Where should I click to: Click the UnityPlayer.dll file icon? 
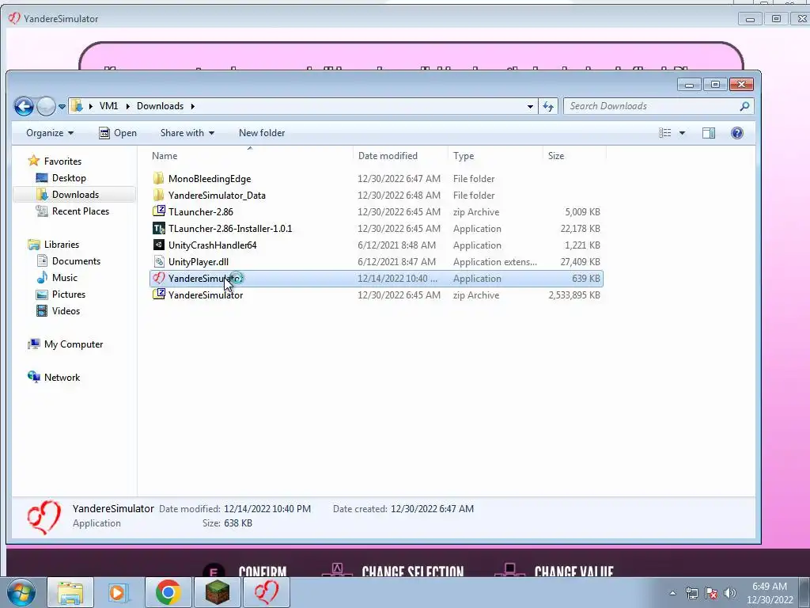[158, 261]
